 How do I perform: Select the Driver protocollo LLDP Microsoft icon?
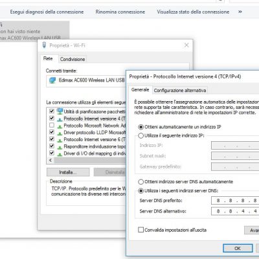[60, 133]
